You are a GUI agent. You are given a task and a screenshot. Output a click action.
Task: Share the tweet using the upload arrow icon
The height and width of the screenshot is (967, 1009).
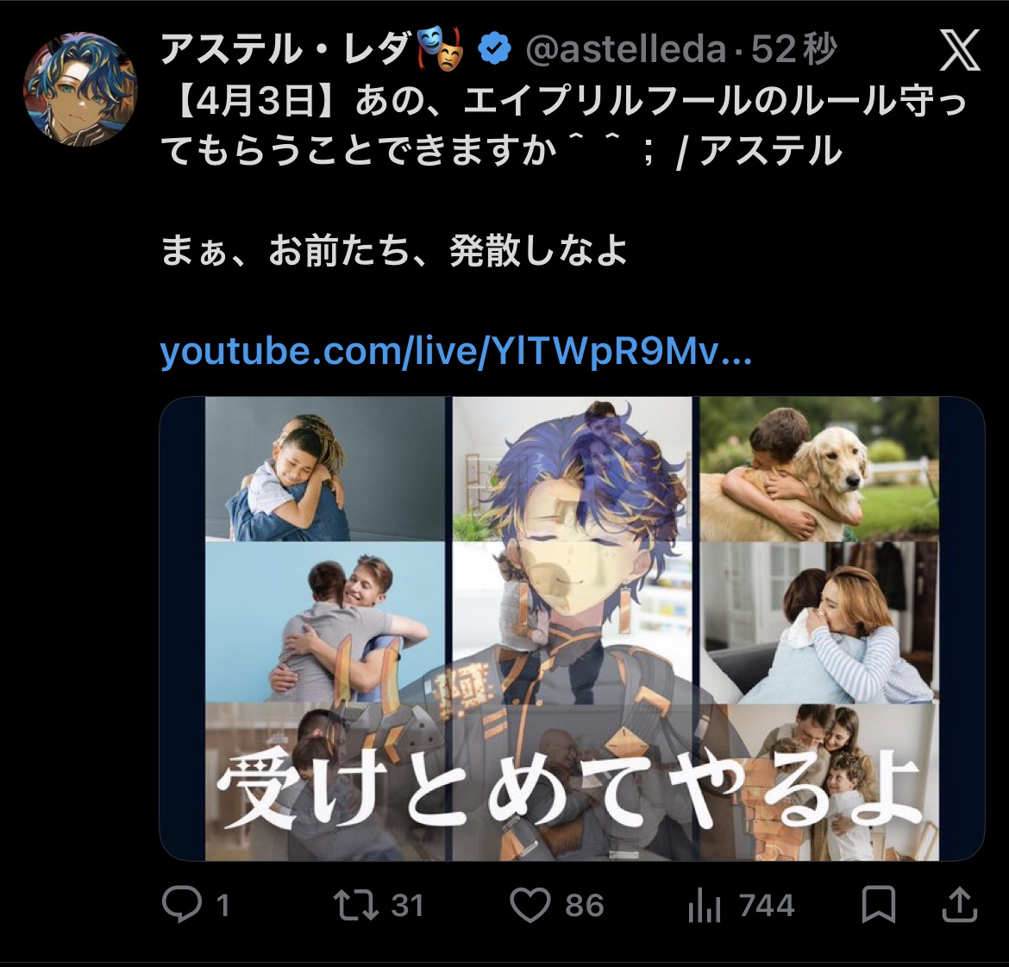pos(960,905)
